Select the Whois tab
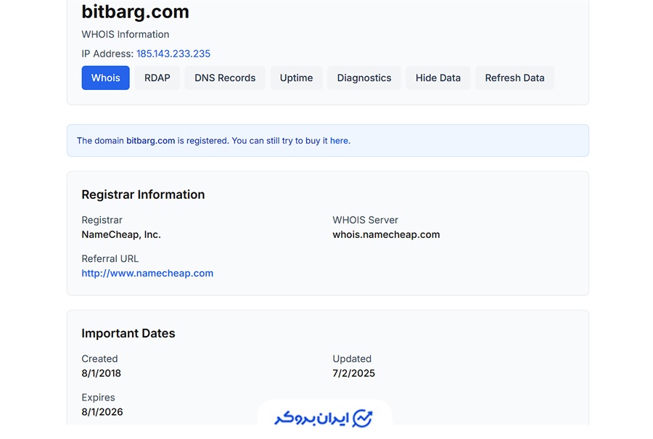 point(105,78)
